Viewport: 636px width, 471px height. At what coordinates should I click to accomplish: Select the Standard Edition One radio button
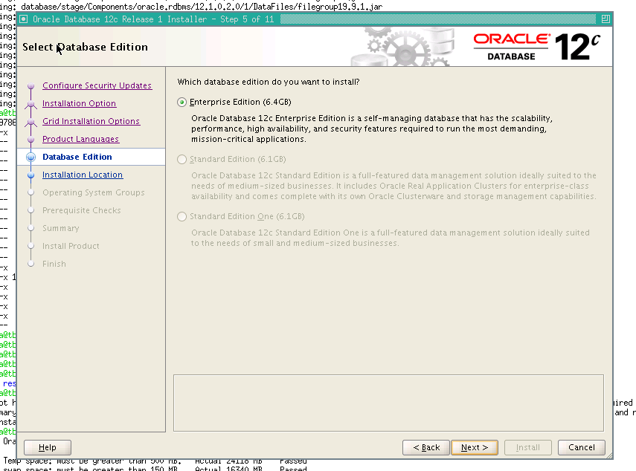tap(181, 216)
